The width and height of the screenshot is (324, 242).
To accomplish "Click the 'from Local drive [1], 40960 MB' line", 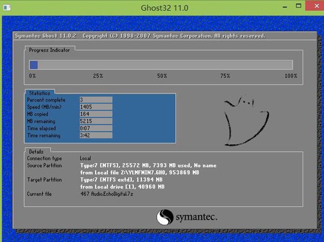I will pos(123,187).
